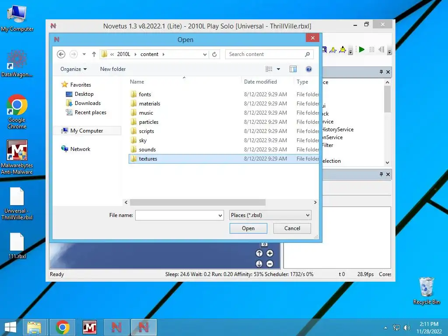The image size is (448, 336).
Task: Select Recent places in navigation pane
Action: point(90,112)
